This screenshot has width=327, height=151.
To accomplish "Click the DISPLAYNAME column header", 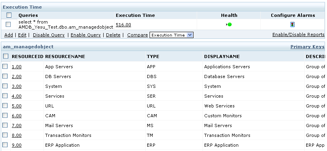I will coord(222,56).
